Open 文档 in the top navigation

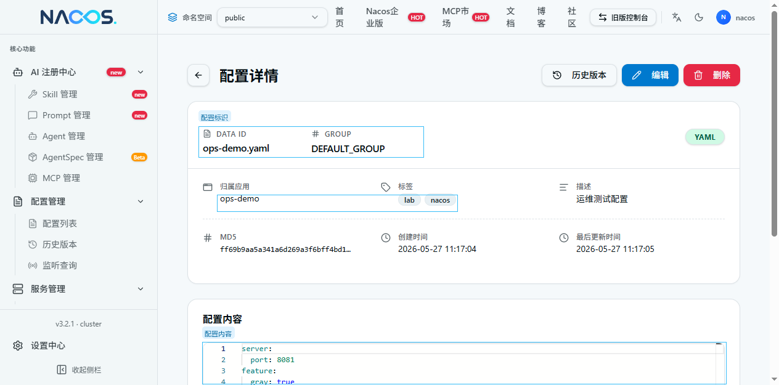(511, 17)
